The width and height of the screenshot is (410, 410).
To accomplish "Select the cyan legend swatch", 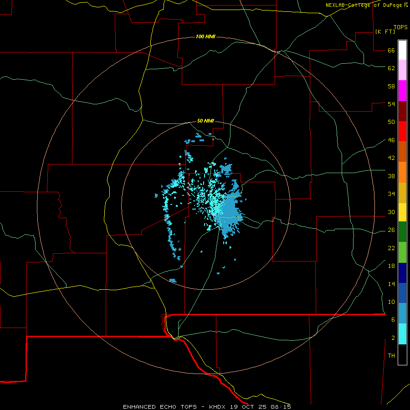I will click(x=402, y=334).
